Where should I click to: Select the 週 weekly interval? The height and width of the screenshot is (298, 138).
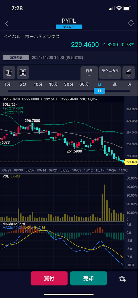click(115, 84)
